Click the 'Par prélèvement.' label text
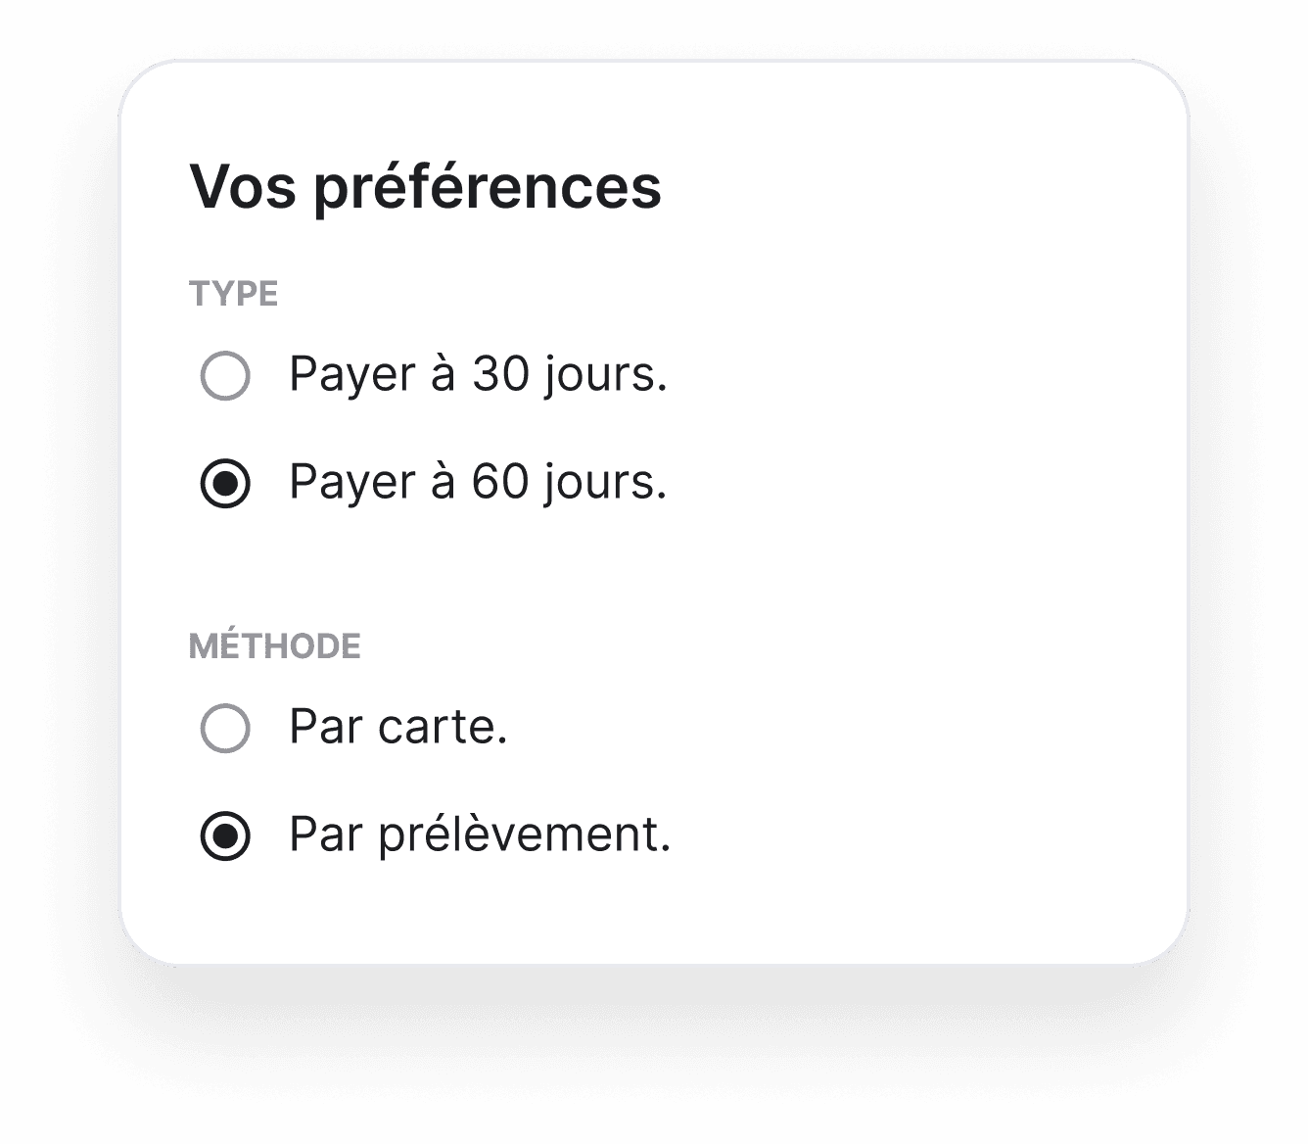This screenshot has width=1308, height=1144. pyautogui.click(x=480, y=835)
